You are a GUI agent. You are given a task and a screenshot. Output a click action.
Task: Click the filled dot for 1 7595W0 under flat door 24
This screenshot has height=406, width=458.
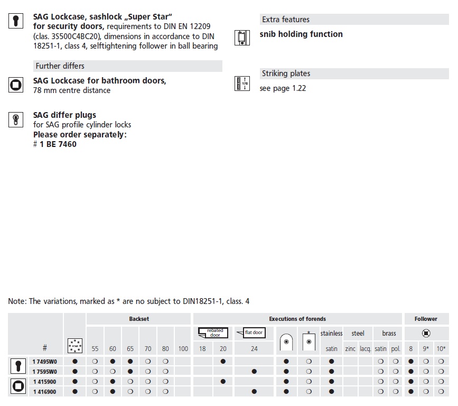point(254,372)
